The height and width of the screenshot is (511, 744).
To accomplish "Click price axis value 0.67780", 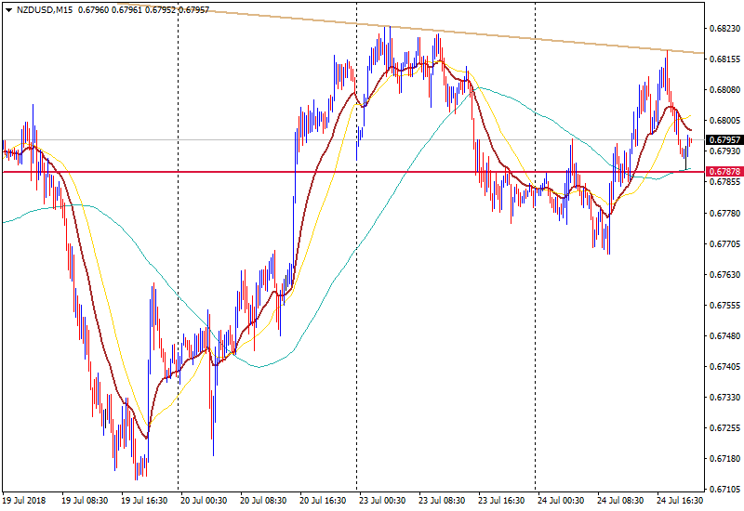I will [724, 213].
